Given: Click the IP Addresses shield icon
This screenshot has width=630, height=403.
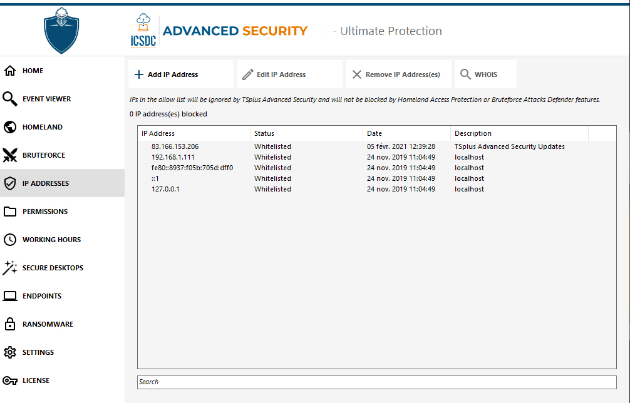Looking at the screenshot, I should pos(10,183).
